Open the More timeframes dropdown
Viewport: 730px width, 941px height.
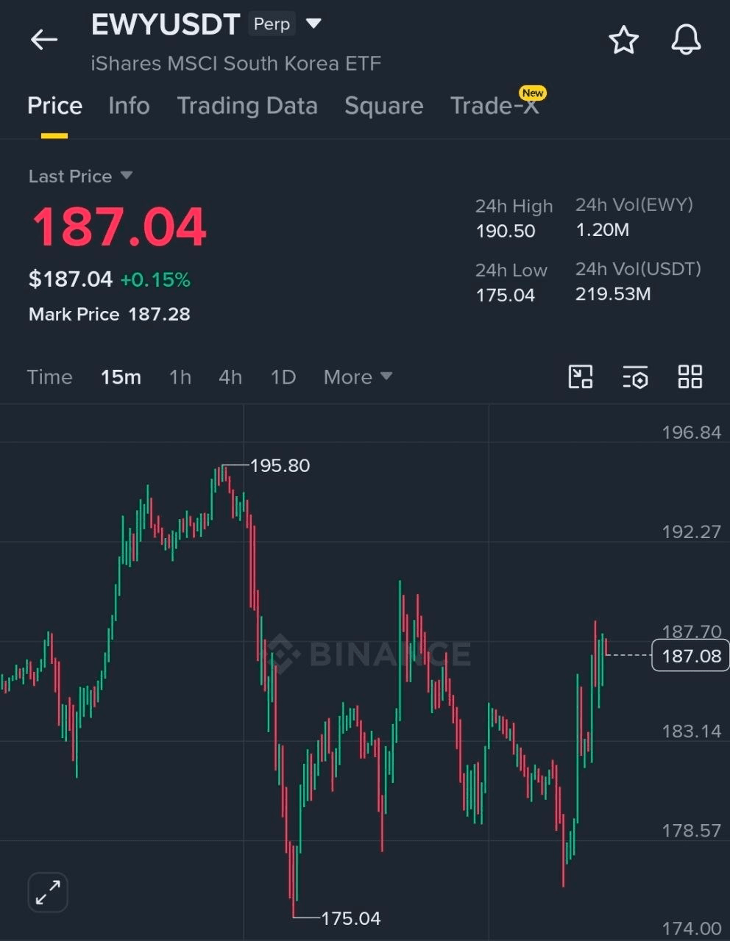click(358, 377)
